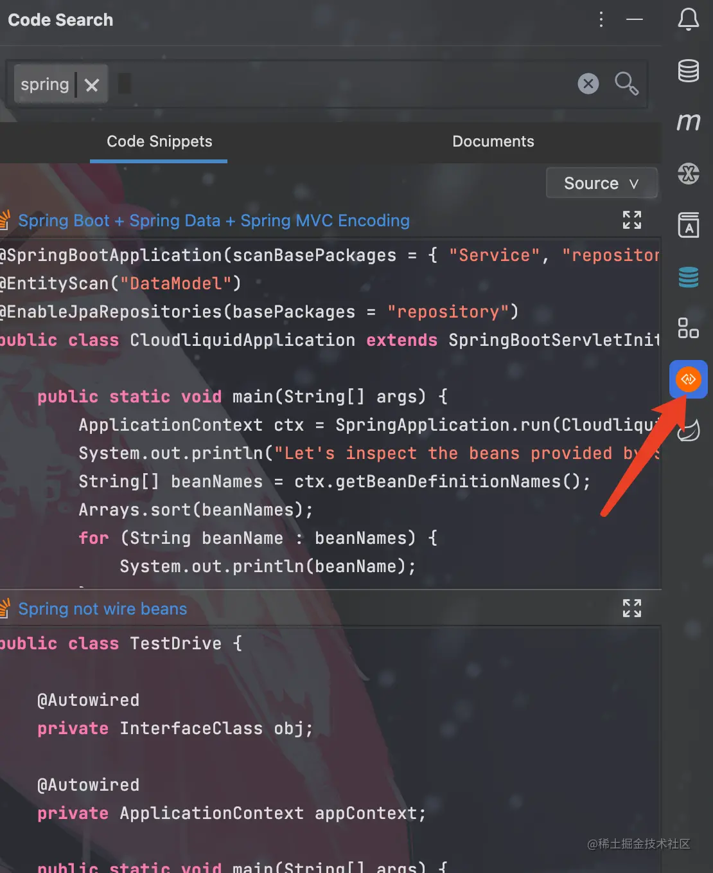Open the globe-shaped sidebar icon below Maven

click(x=689, y=173)
